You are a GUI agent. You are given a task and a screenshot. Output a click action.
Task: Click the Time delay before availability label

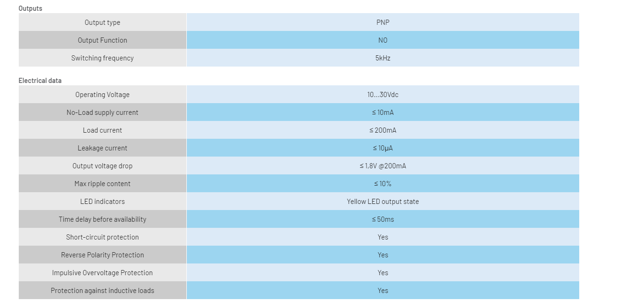[102, 219]
